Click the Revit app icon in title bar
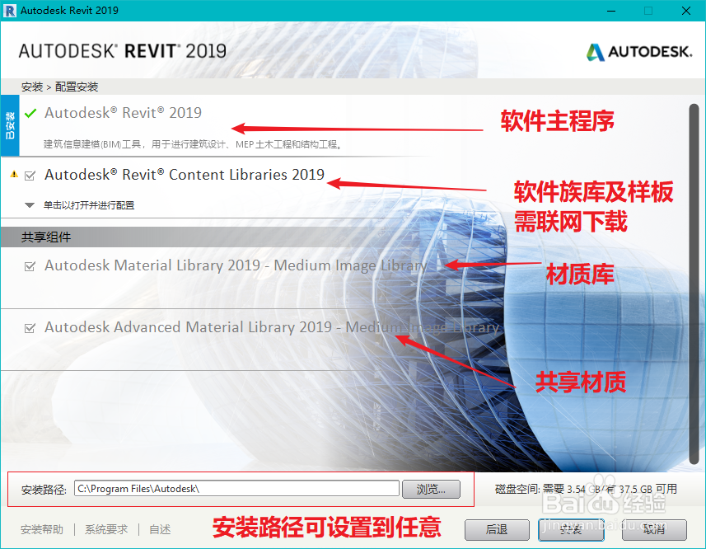The width and height of the screenshot is (706, 549). (9, 11)
